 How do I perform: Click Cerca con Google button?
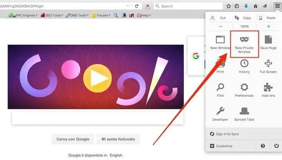[73, 139]
